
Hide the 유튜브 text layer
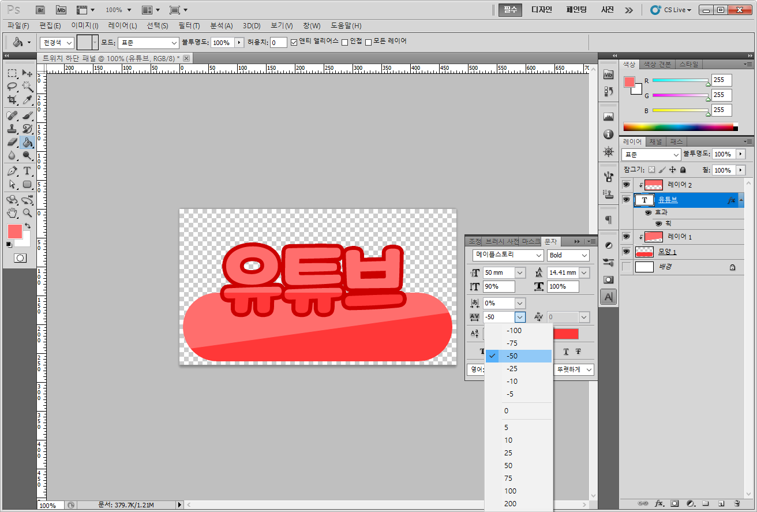click(626, 200)
